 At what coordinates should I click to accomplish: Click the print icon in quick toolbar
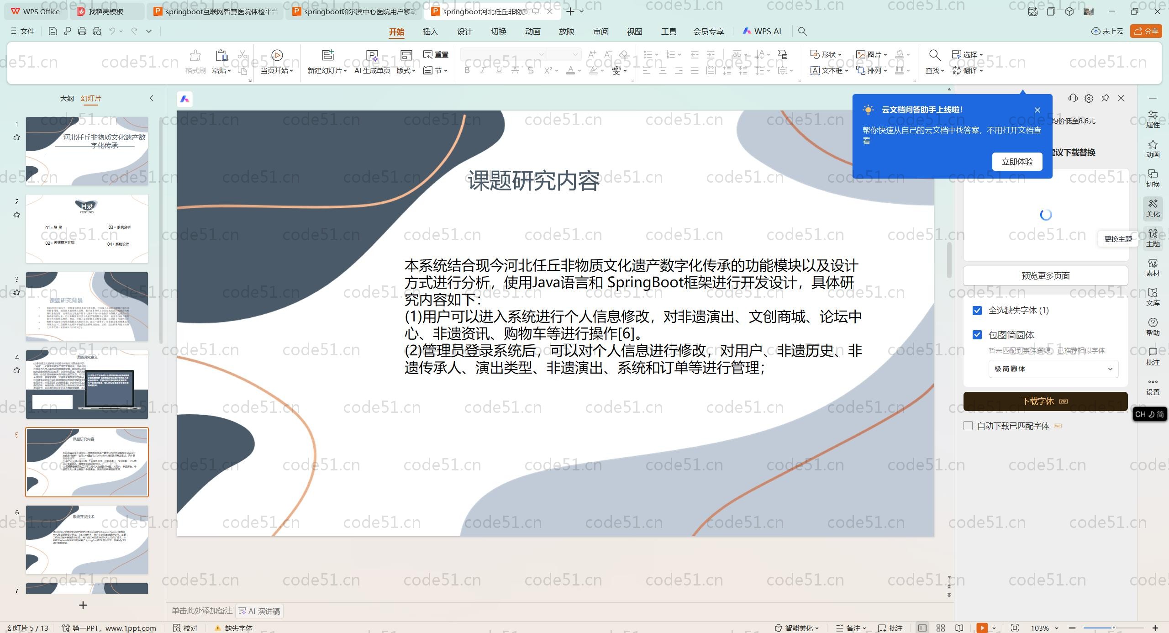(82, 31)
